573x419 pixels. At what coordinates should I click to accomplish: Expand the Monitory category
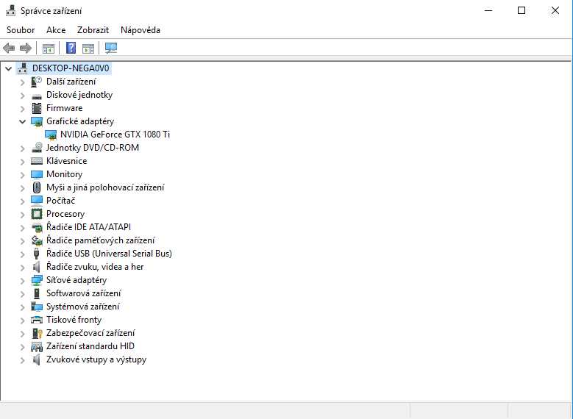point(22,175)
